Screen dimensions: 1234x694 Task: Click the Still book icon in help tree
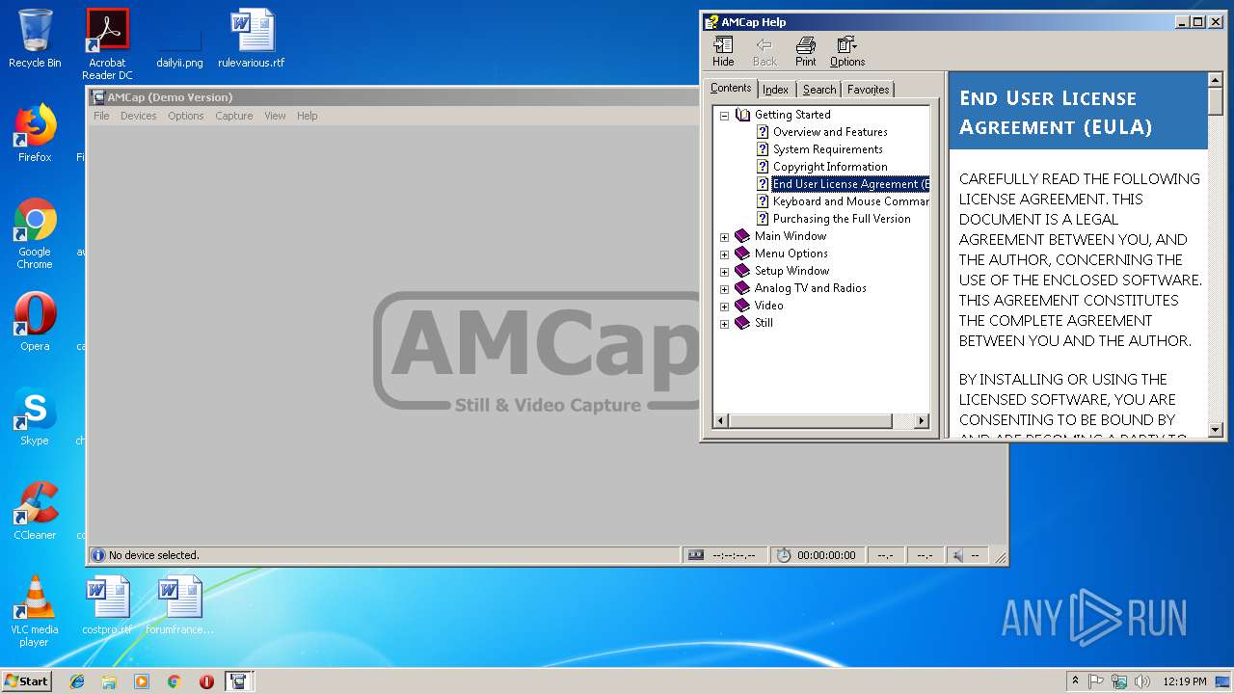742,323
